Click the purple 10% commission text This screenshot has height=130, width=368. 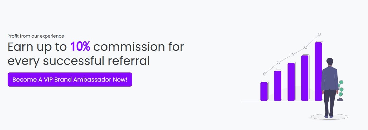(80, 47)
